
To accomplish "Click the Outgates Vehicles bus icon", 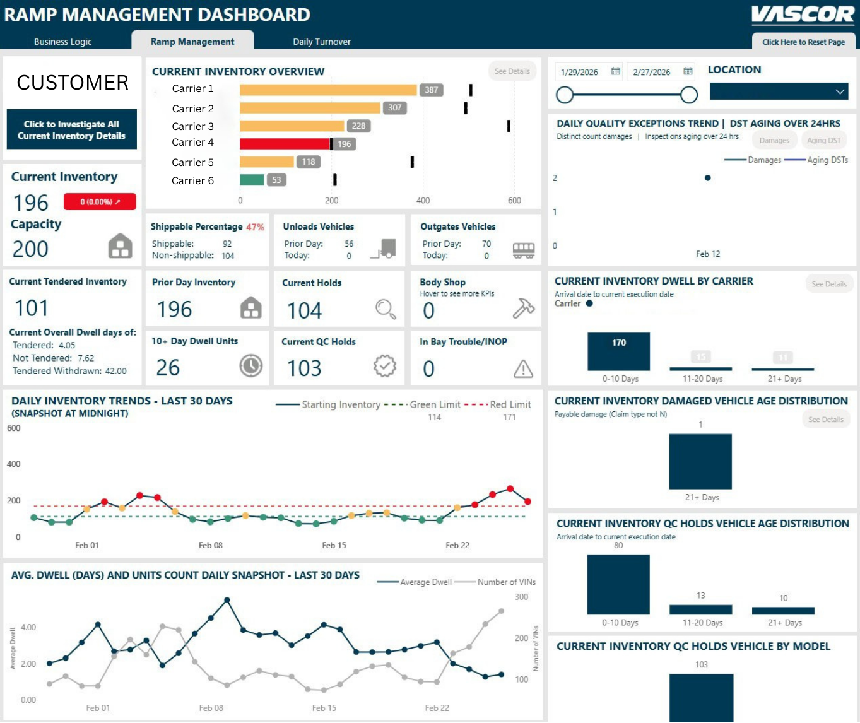I will [x=523, y=250].
